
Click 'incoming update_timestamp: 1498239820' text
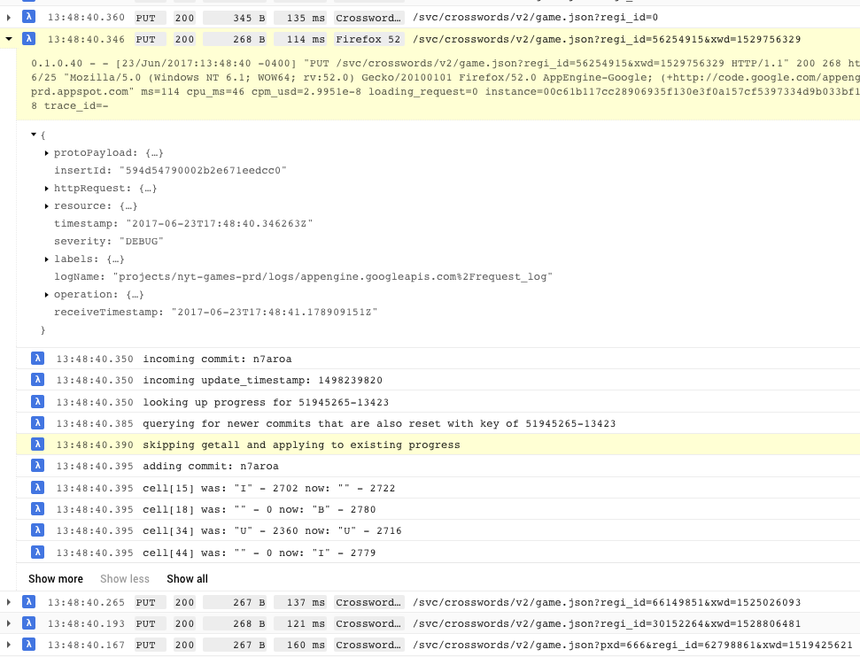pos(263,380)
